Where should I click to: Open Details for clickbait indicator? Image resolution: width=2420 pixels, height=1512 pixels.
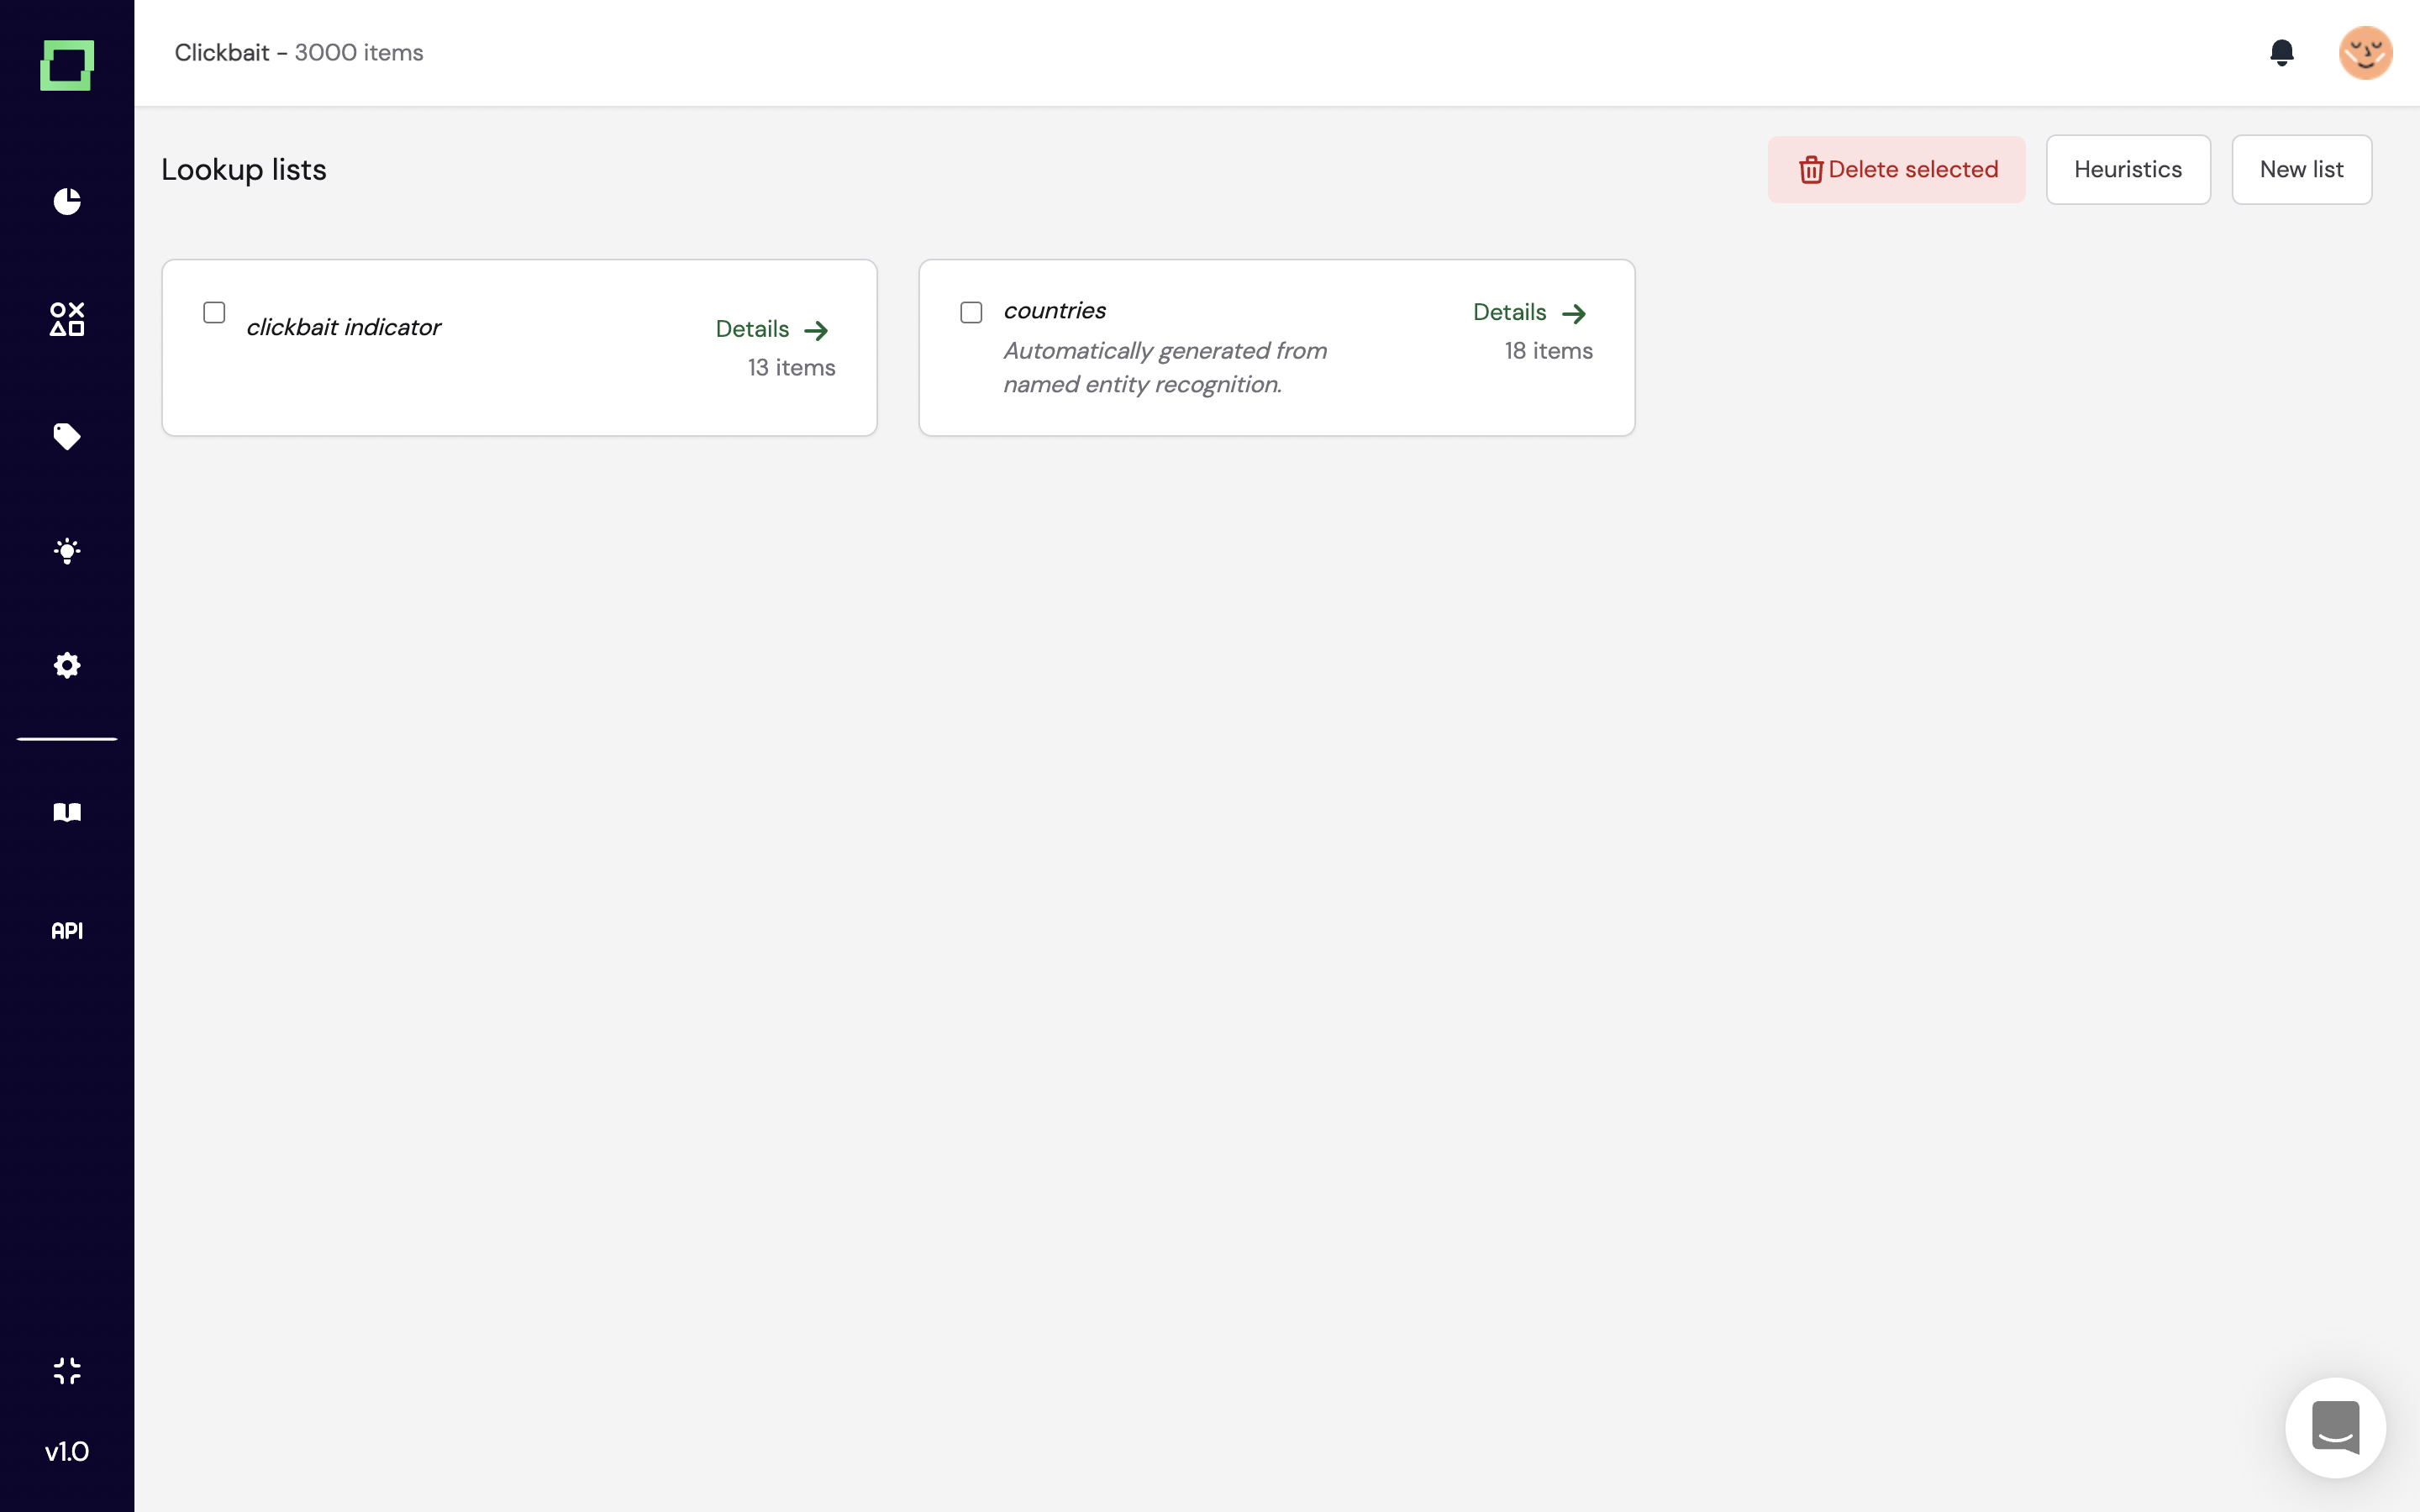pyautogui.click(x=771, y=329)
